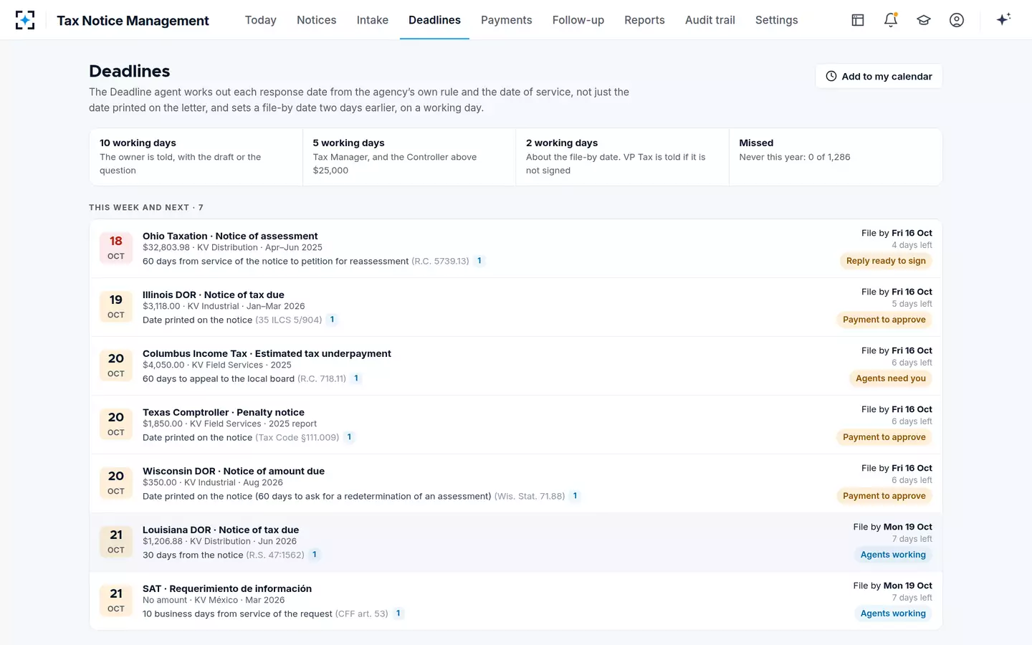The width and height of the screenshot is (1032, 645).
Task: Switch to the Notices tab
Action: tap(316, 20)
